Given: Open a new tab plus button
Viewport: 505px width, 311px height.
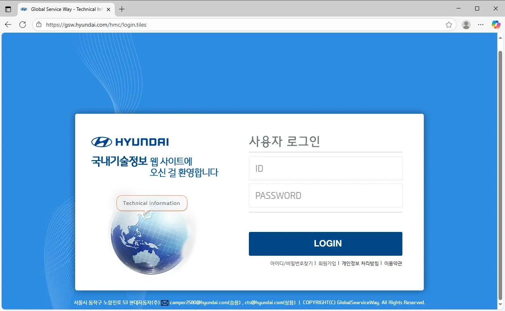Looking at the screenshot, I should 122,9.
